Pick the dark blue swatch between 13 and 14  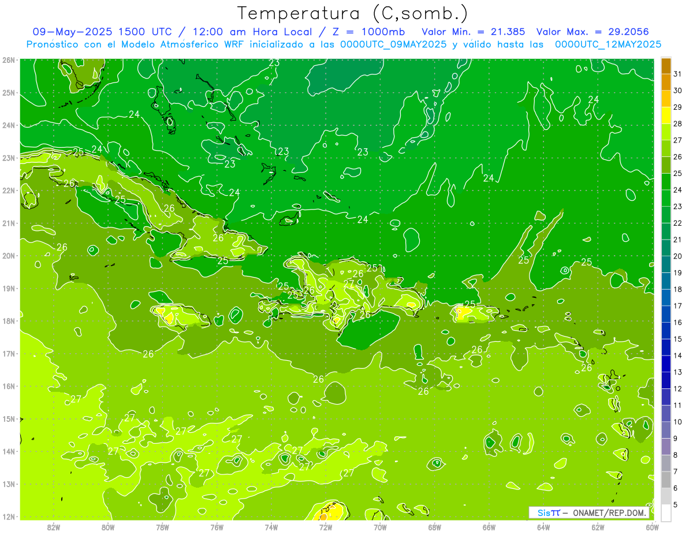[666, 364]
